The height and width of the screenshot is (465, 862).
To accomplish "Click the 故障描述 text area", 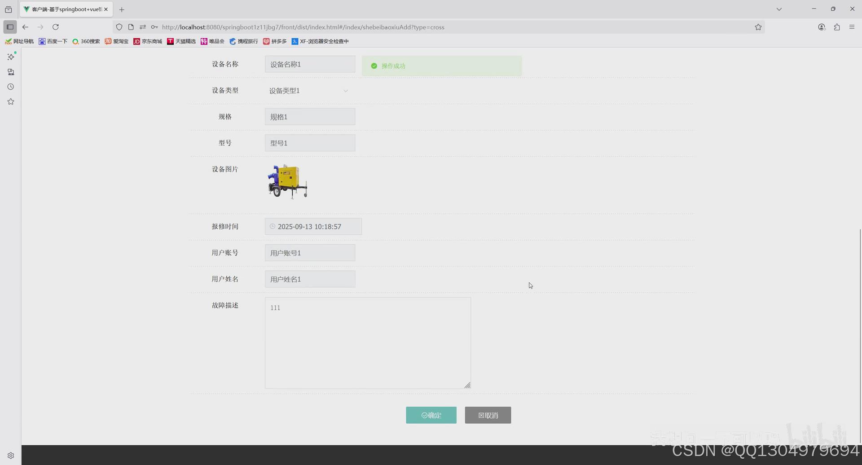I will [x=368, y=343].
